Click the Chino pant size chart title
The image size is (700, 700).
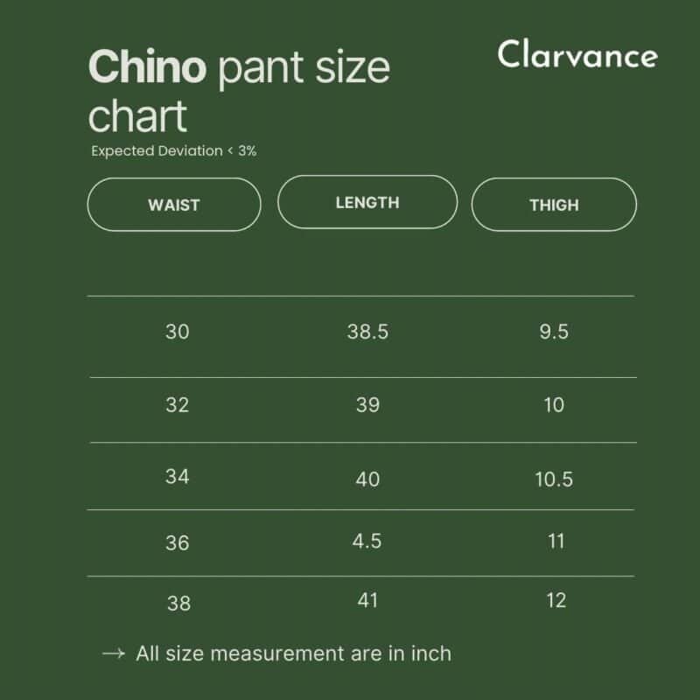239,91
